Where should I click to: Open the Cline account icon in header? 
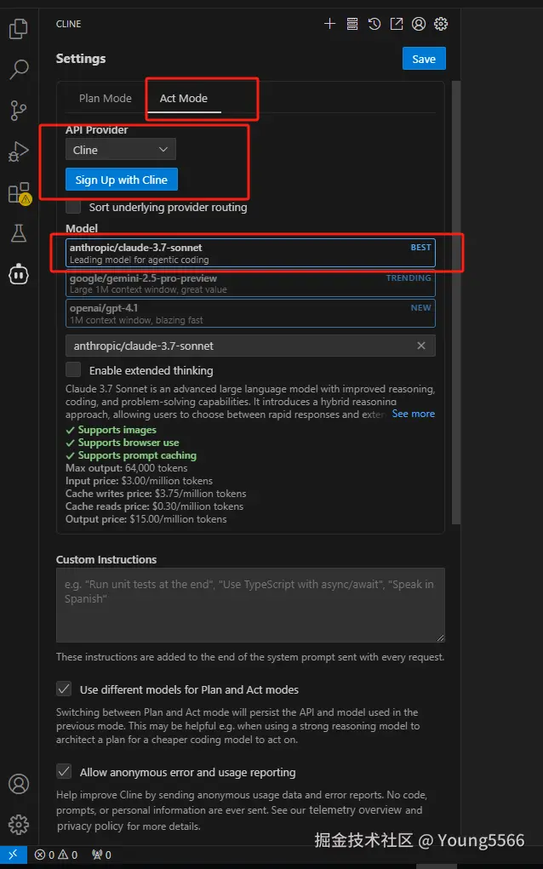pyautogui.click(x=419, y=24)
